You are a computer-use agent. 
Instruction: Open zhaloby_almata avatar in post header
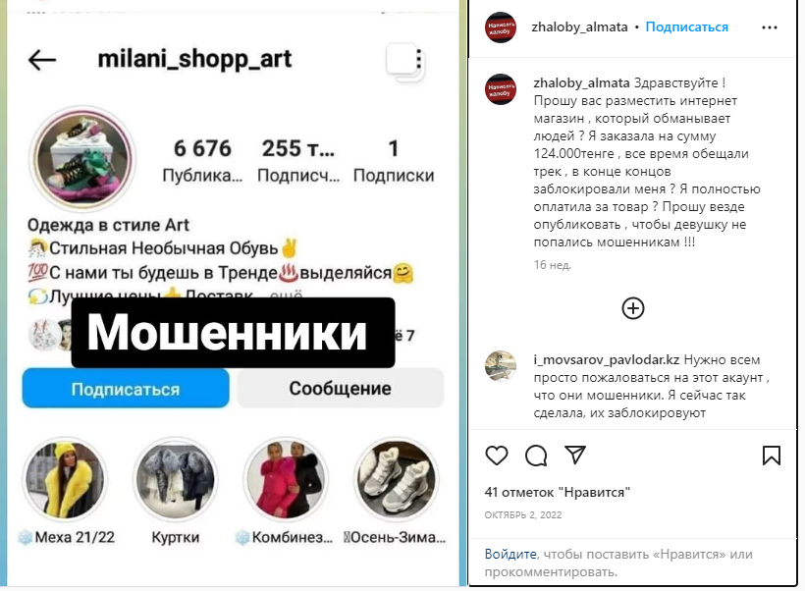pyautogui.click(x=501, y=27)
